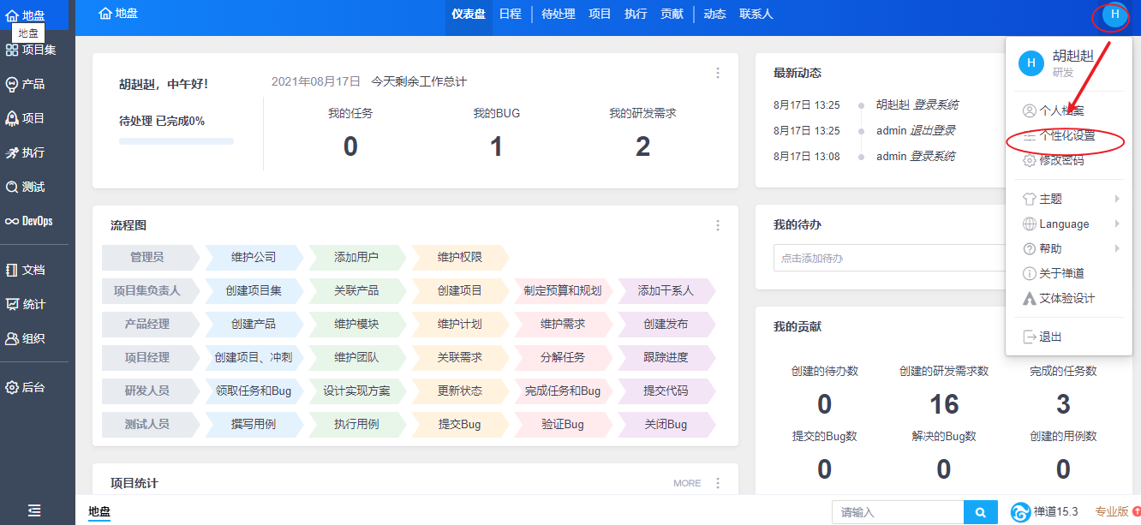1141x525 pixels.
Task: Click the 点击添加待办 input field
Action: click(x=887, y=258)
